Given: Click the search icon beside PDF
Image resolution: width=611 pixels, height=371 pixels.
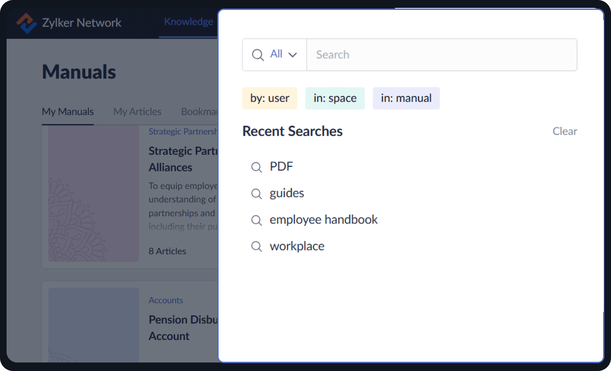Looking at the screenshot, I should 256,167.
